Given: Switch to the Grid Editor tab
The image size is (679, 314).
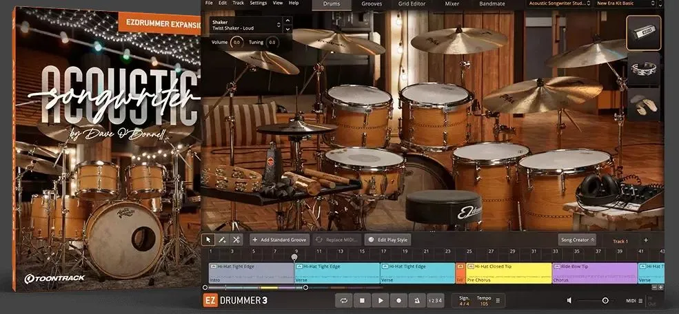Looking at the screenshot, I should coord(412,4).
